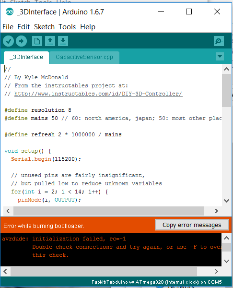Maximize the Arduino window
Image resolution: width=233 pixels, height=288 pixels.
(x=189, y=12)
